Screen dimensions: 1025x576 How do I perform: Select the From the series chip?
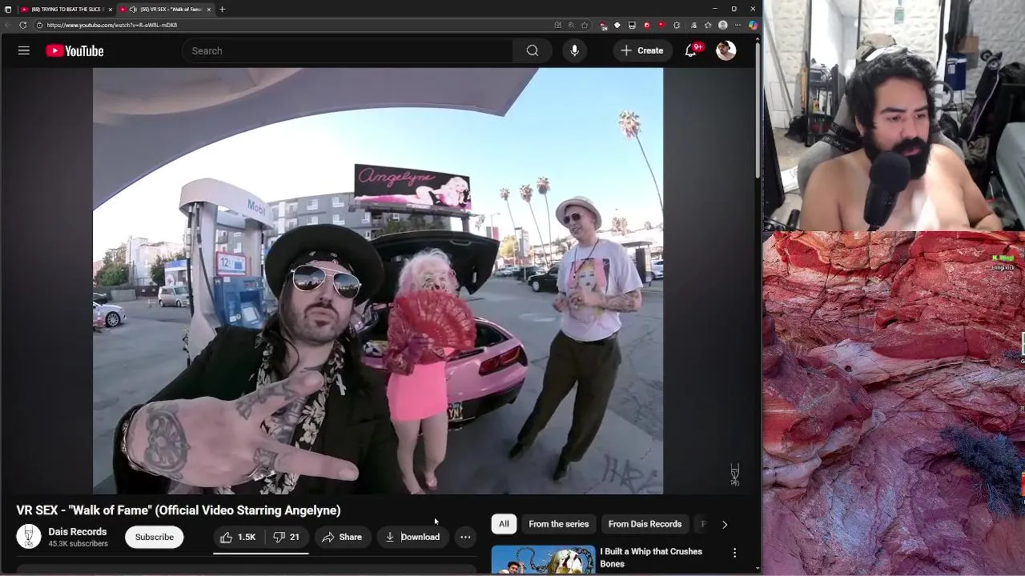pyautogui.click(x=559, y=524)
